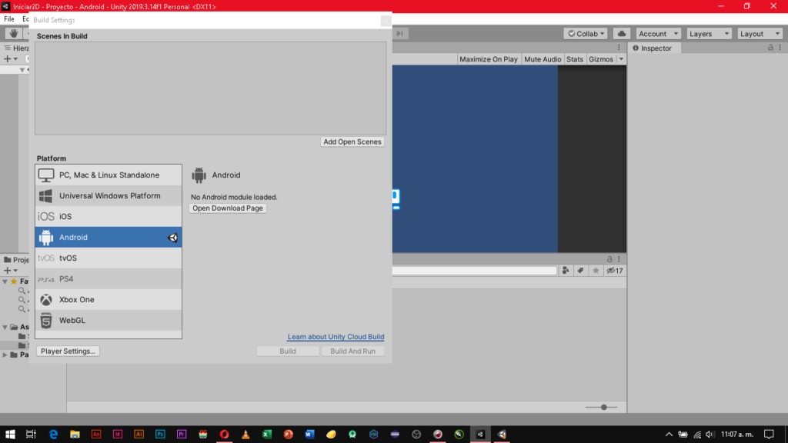This screenshot has height=443, width=788.
Task: Open File Explorer from taskbar
Action: 75,435
